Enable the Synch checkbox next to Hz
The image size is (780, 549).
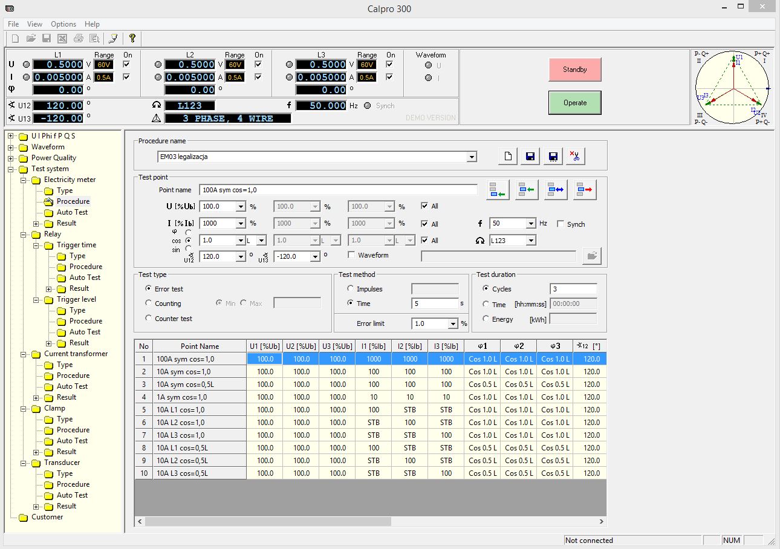pos(561,224)
